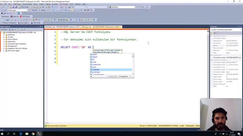This screenshot has width=243, height=136.
Task: Click the Debug button
Action: 42,10
